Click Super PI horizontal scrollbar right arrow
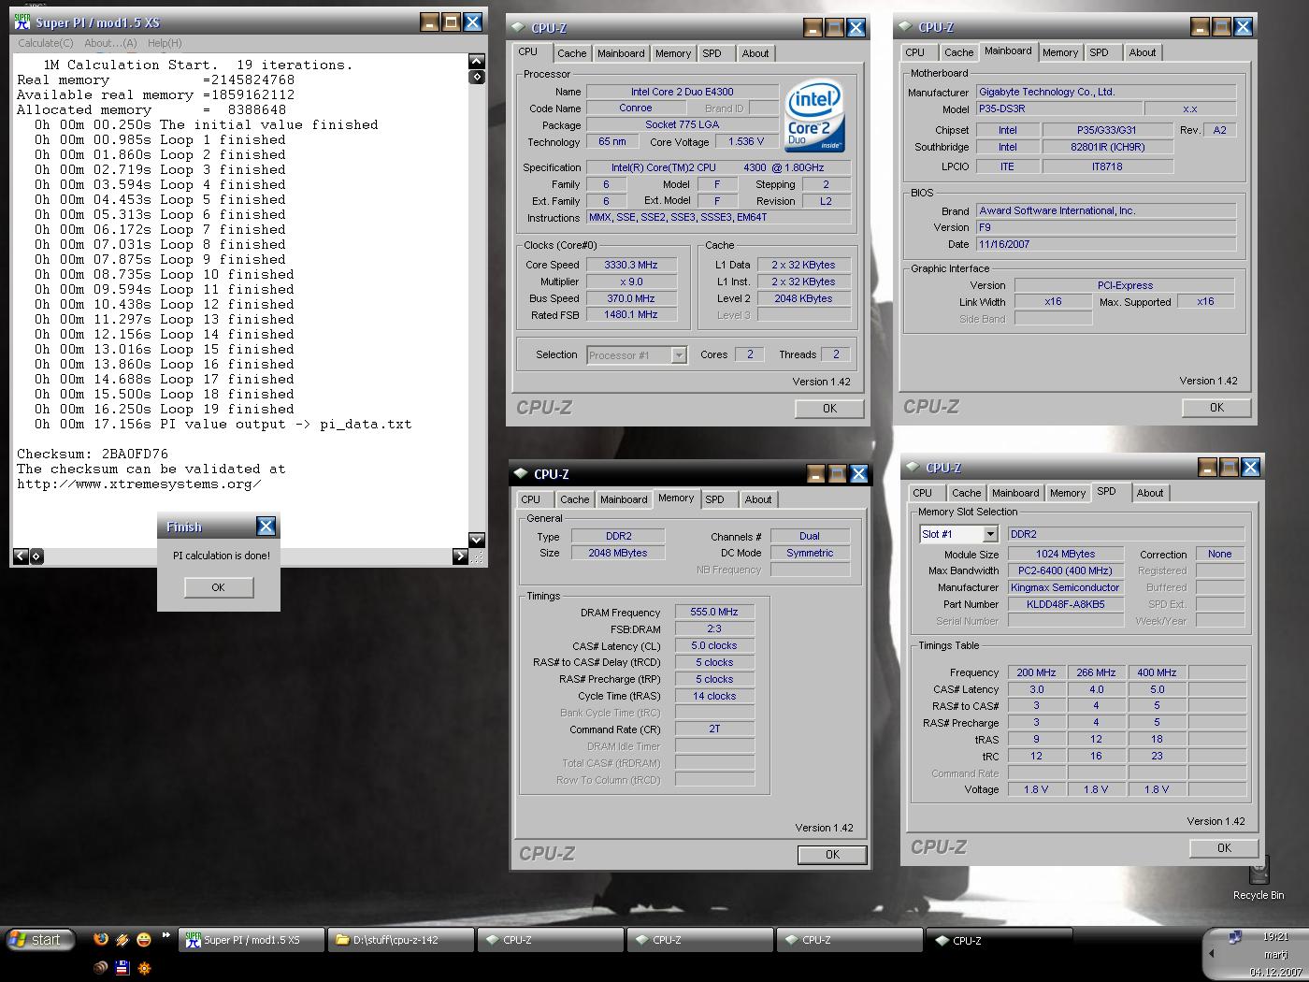The image size is (1309, 982). coord(460,556)
